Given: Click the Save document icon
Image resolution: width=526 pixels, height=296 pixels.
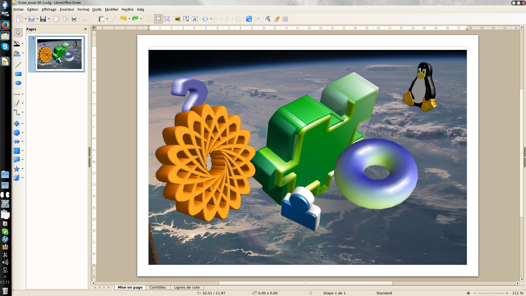Looking at the screenshot, I should tap(43, 19).
